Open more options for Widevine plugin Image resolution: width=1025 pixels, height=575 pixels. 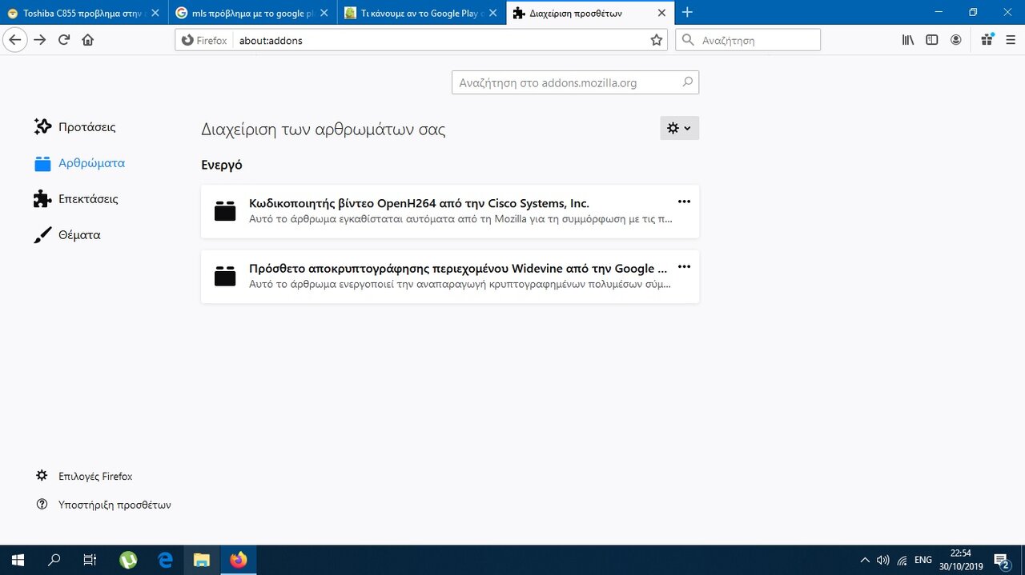(684, 266)
